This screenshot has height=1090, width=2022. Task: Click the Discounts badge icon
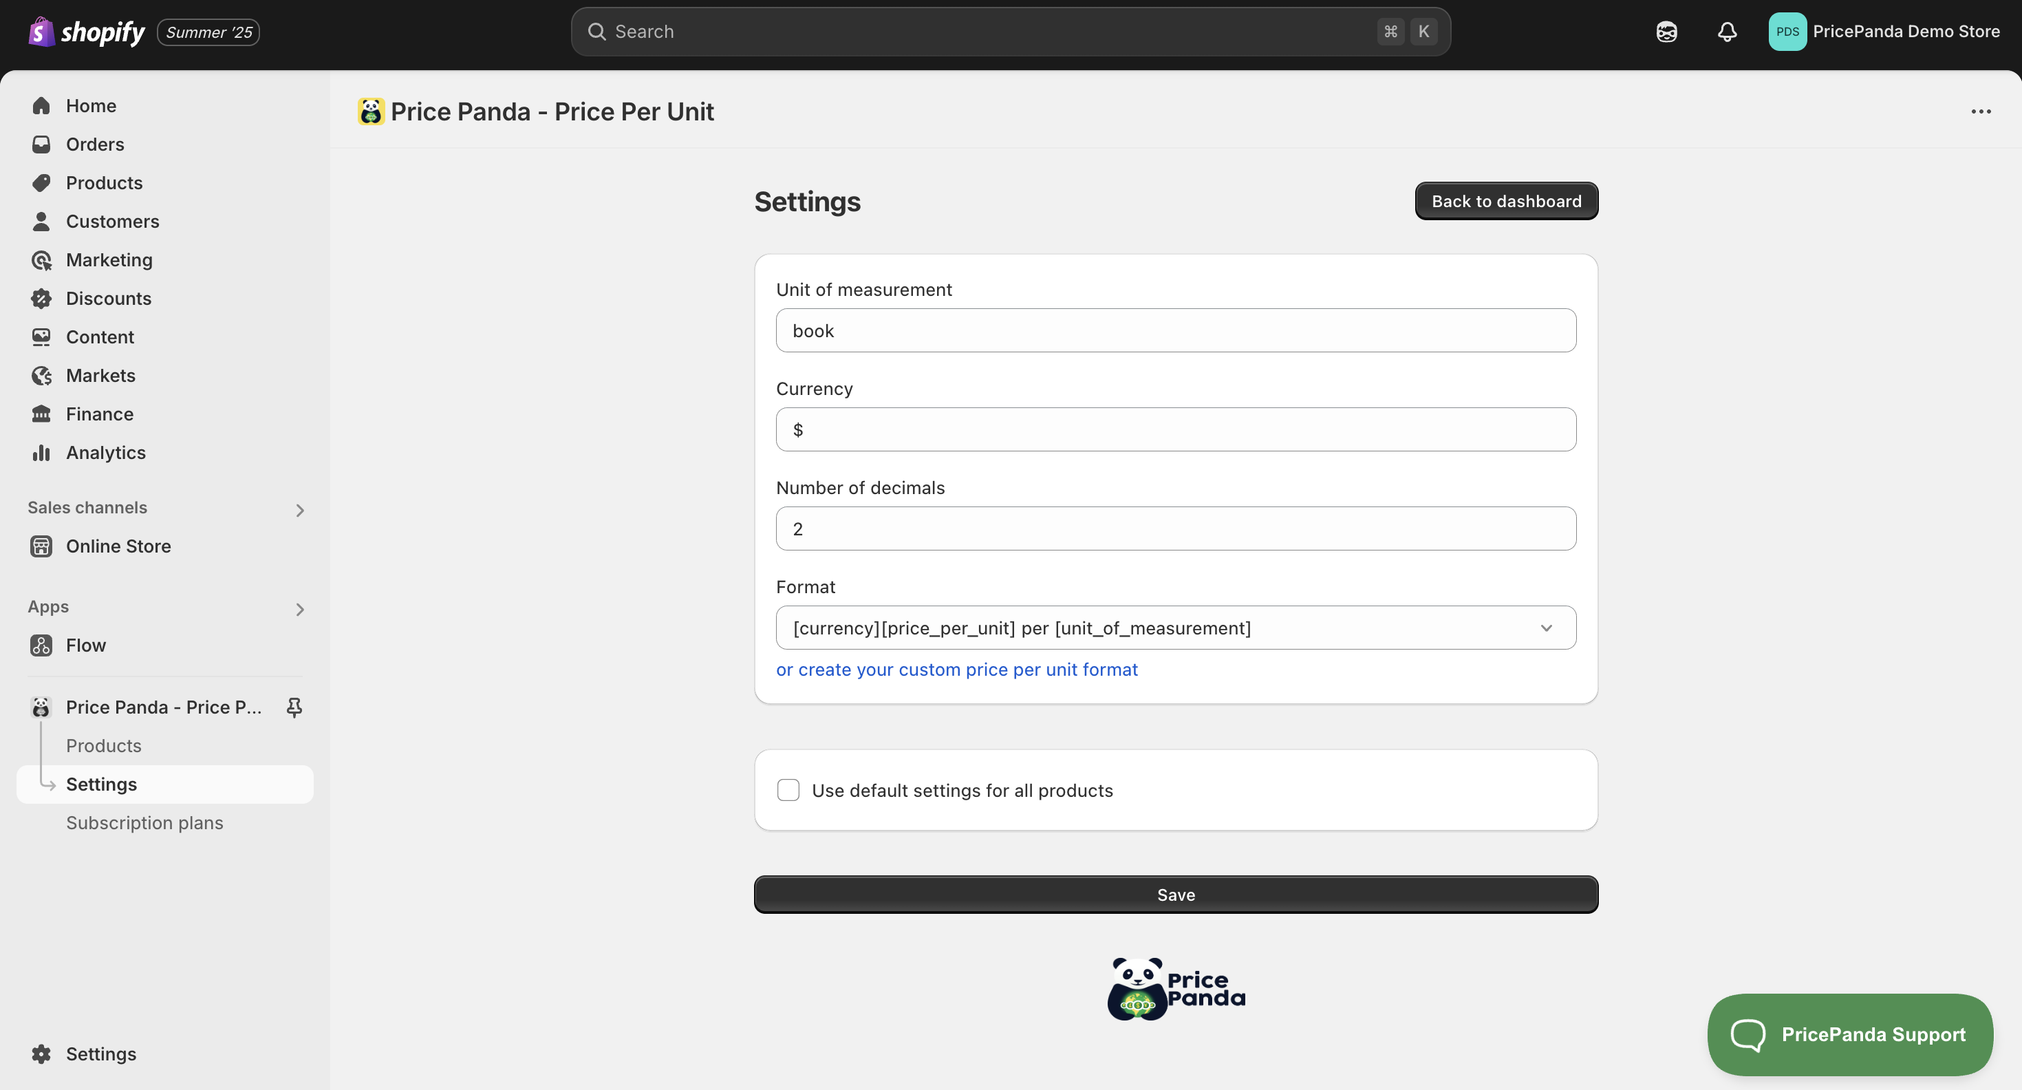point(41,299)
